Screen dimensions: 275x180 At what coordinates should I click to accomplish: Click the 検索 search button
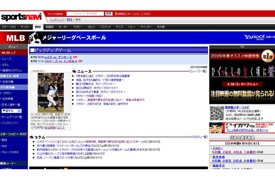[109, 13]
